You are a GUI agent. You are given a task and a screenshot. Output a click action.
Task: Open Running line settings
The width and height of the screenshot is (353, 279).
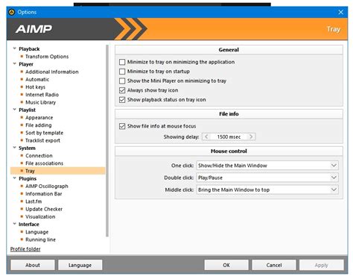coord(40,239)
